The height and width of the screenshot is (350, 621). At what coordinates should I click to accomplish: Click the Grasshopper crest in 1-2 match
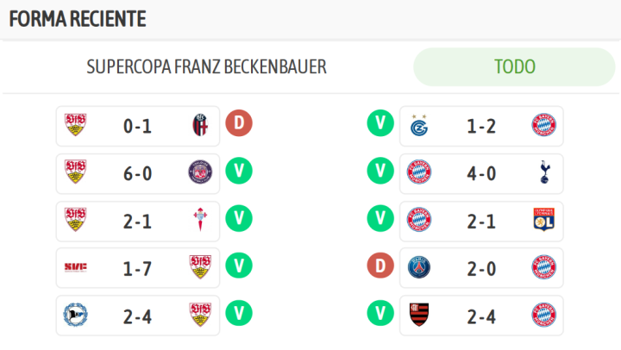coord(419,126)
